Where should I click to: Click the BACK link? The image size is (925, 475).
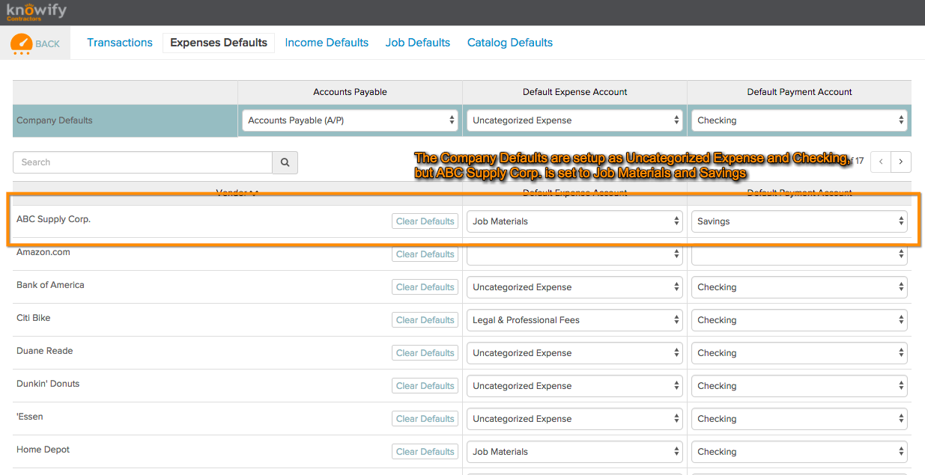[x=47, y=43]
